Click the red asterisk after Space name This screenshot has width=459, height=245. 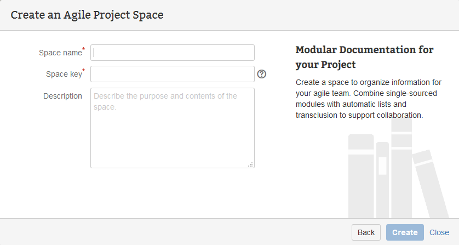coord(84,50)
